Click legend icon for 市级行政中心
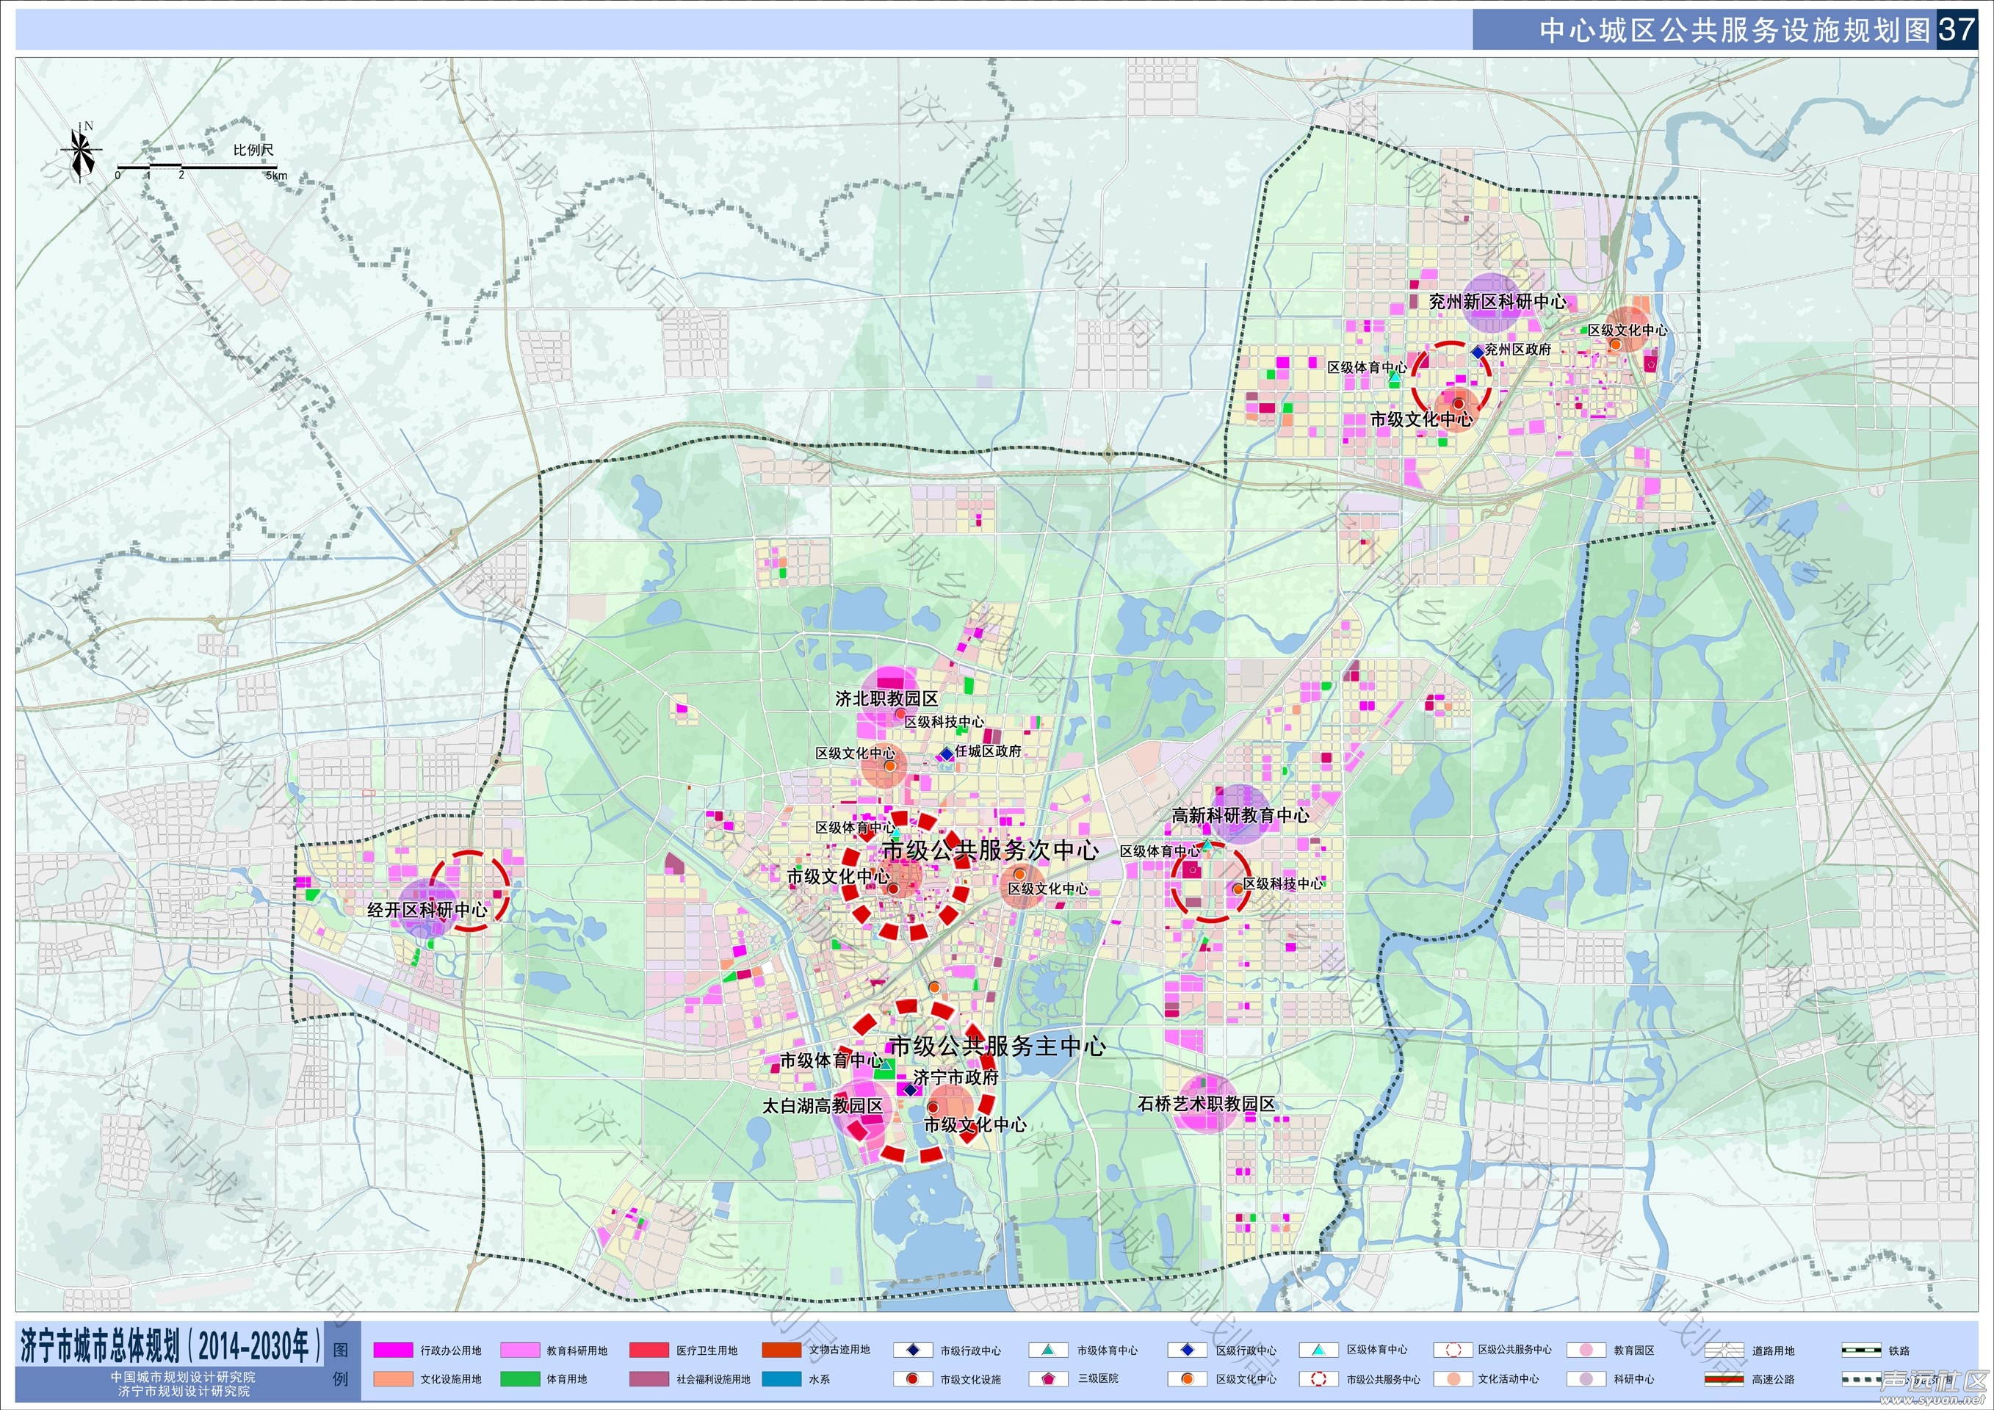 tap(913, 1350)
